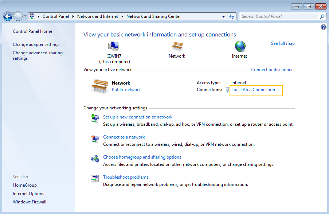This screenshot has width=329, height=214.
Task: Click the connect to a network icon
Action: [x=95, y=139]
